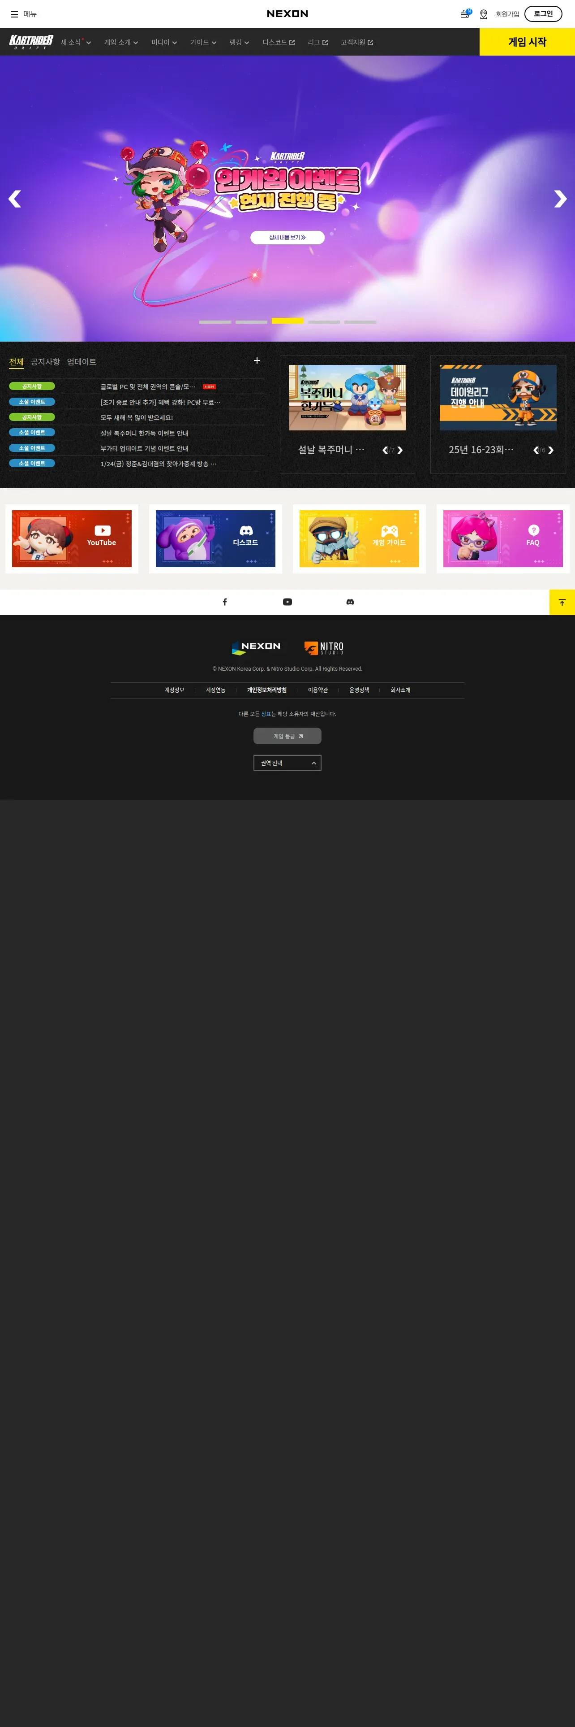Screen dimensions: 575x1727
Task: Expand the 가이드 menu
Action: [203, 42]
